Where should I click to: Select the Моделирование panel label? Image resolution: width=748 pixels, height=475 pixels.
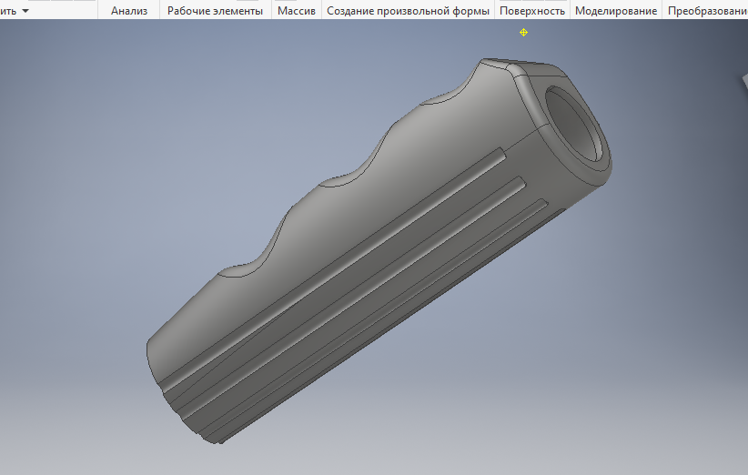click(616, 11)
